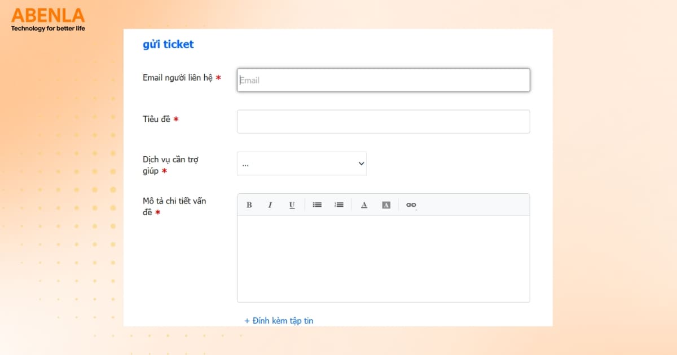This screenshot has width=677, height=355.
Task: Click the gửi ticket heading
Action: [168, 45]
